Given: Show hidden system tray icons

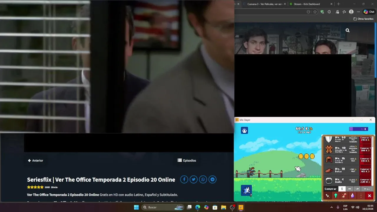Looking at the screenshot, I should pyautogui.click(x=331, y=207).
